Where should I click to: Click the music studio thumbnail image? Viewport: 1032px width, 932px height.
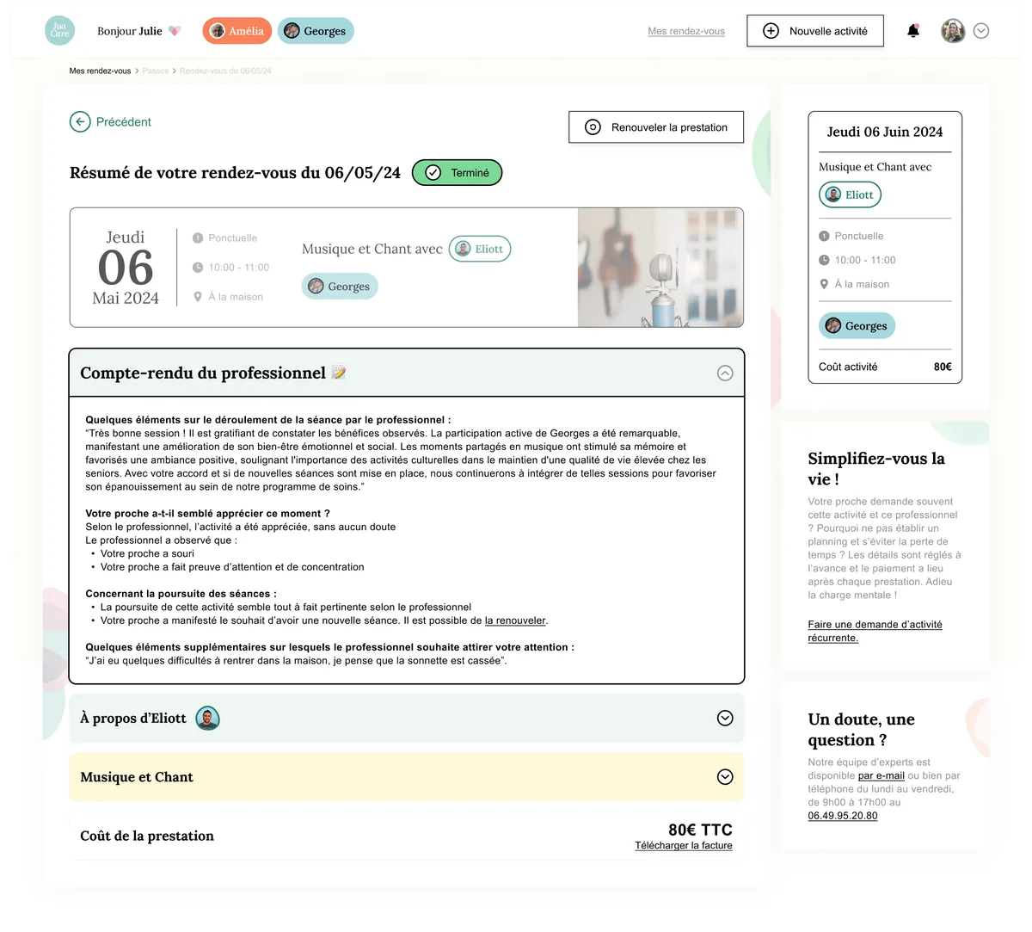(660, 268)
